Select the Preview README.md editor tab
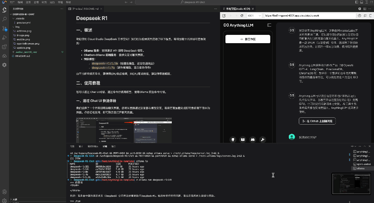This screenshot has width=374, height=203. [x=86, y=9]
